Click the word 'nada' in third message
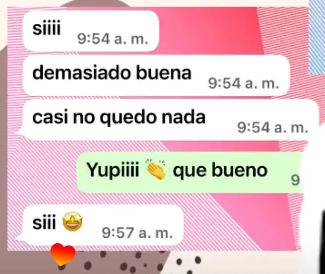 click(x=184, y=118)
